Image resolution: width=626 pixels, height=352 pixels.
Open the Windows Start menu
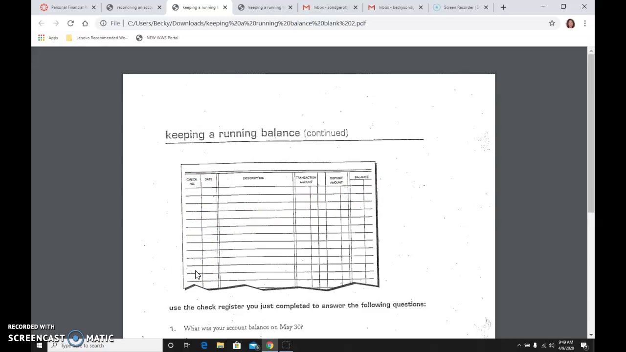click(x=39, y=346)
